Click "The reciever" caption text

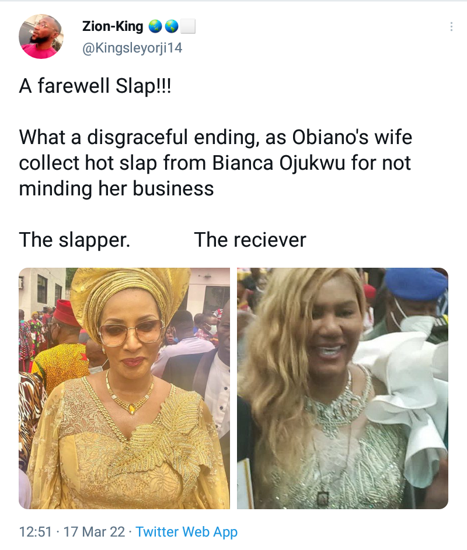click(250, 240)
